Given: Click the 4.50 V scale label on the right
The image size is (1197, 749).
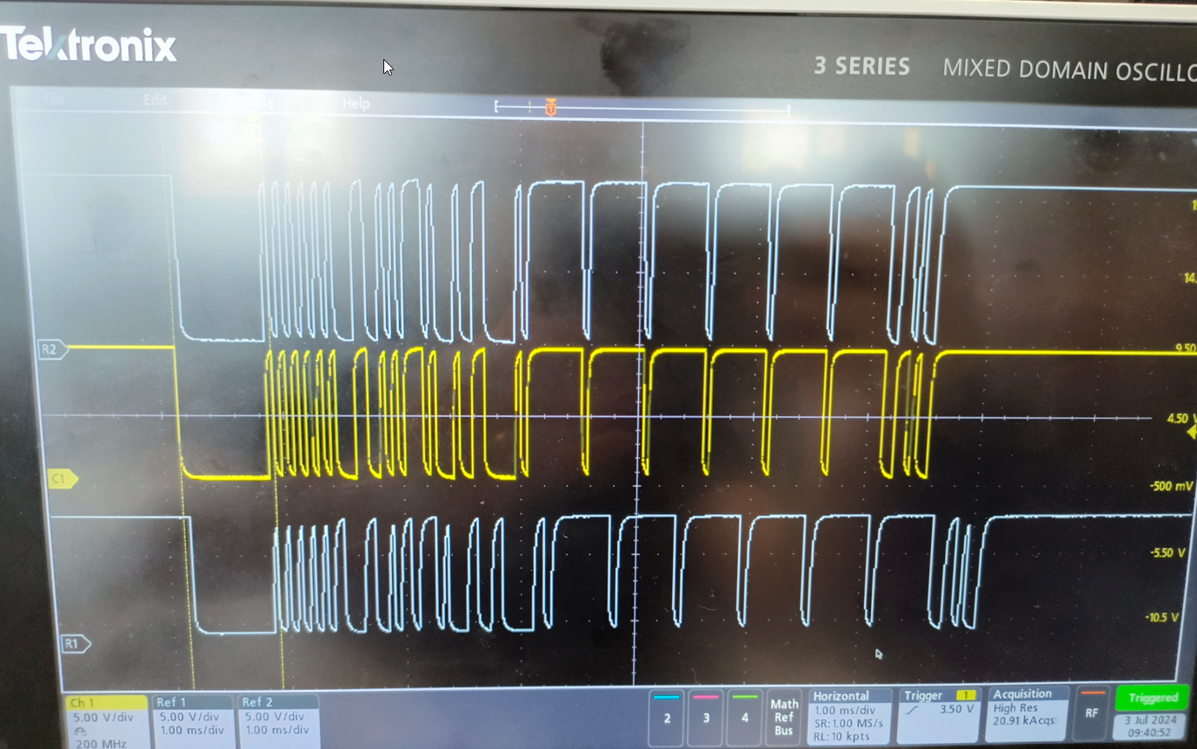Looking at the screenshot, I should (x=1181, y=419).
